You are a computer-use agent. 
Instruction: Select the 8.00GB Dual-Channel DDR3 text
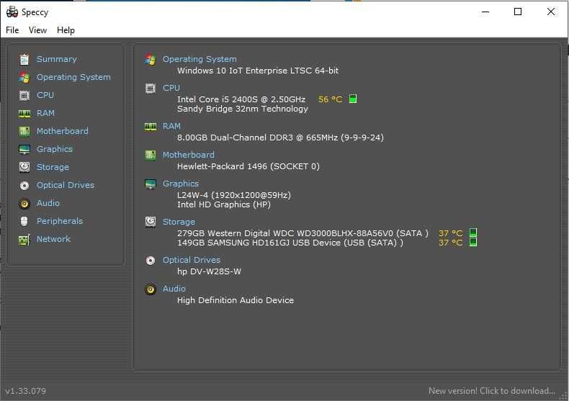coord(280,138)
